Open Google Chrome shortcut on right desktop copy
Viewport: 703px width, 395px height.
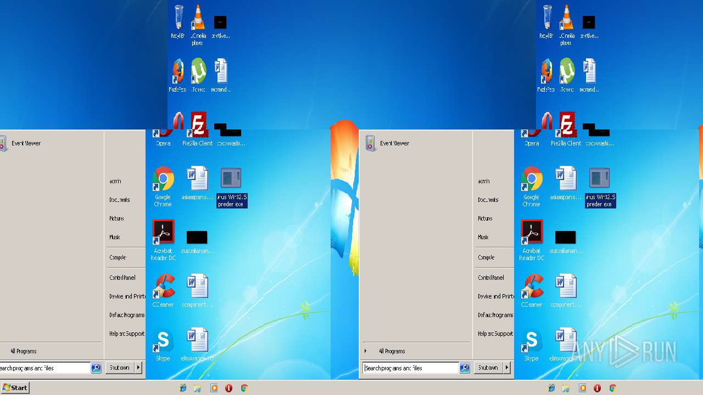click(532, 187)
